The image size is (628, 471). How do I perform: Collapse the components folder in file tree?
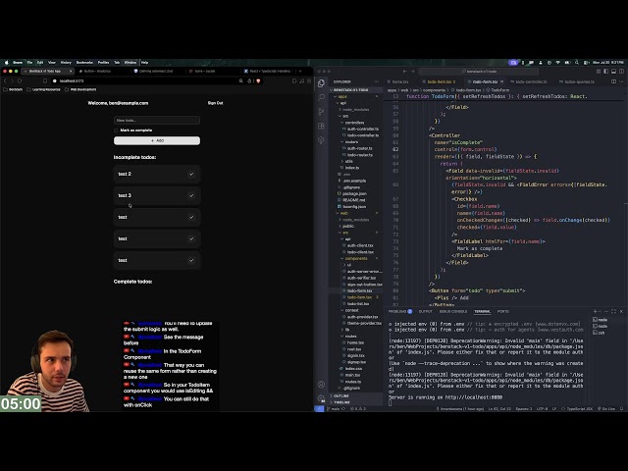click(x=355, y=259)
